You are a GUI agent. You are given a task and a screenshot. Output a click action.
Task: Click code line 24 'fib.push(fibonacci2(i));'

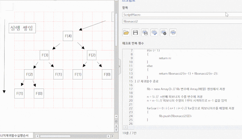175,116
